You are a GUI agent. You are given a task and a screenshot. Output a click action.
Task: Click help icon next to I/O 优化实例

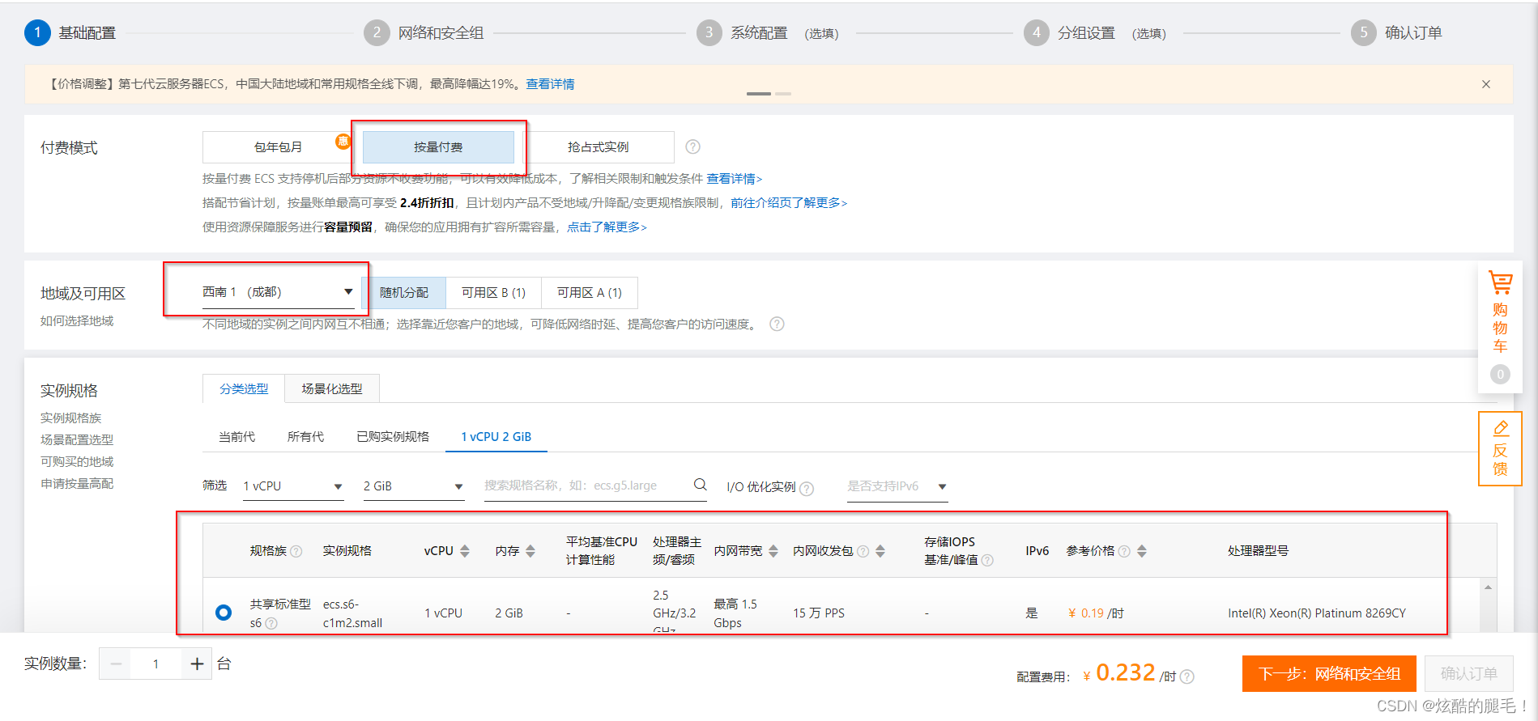807,488
